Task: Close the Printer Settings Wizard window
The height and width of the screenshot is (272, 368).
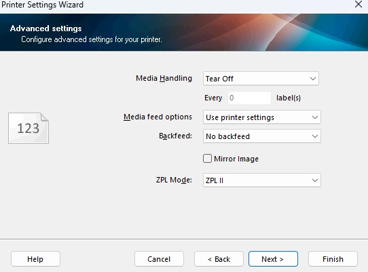Action: click(x=358, y=4)
